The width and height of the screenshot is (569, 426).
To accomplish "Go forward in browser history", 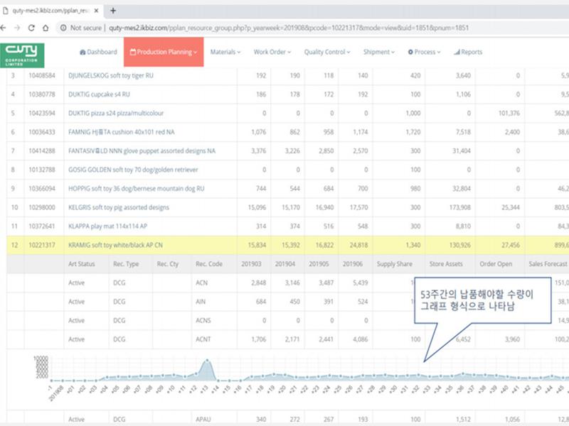I will pos(17,28).
